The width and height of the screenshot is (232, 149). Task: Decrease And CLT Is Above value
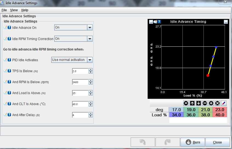91,105
